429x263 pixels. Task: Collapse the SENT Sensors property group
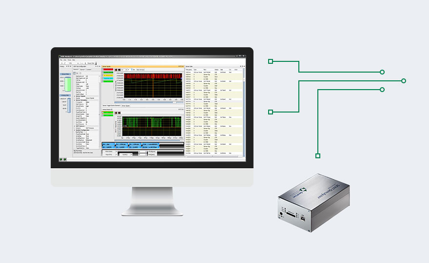point(75,126)
